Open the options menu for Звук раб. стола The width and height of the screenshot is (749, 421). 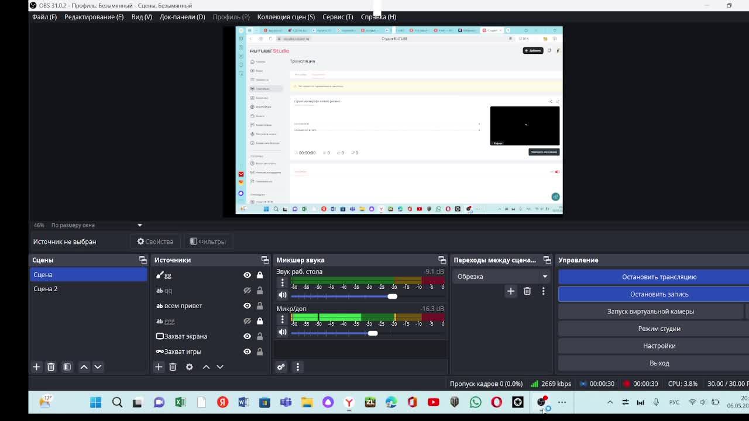pyautogui.click(x=282, y=283)
